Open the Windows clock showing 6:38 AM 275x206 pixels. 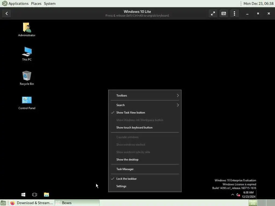tap(248, 194)
